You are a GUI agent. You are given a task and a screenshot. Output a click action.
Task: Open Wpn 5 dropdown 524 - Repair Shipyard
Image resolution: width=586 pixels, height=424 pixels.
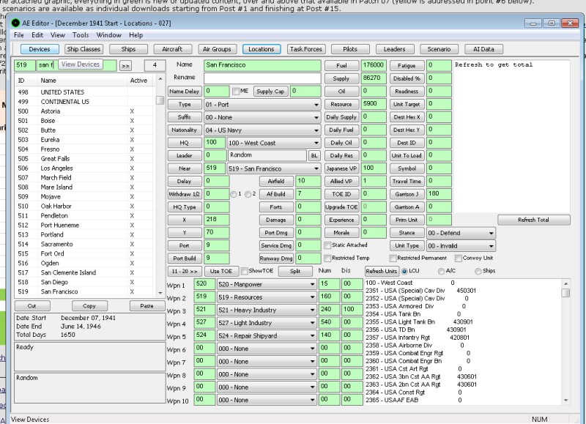click(267, 336)
